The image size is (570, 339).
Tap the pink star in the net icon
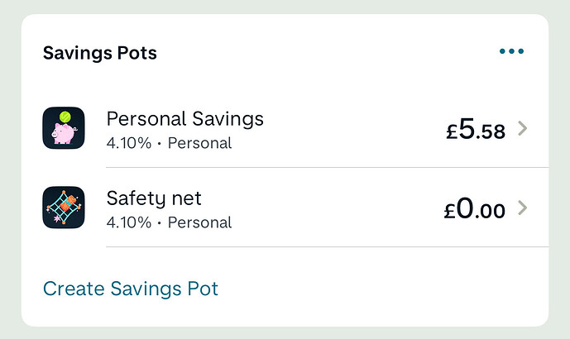point(57,218)
